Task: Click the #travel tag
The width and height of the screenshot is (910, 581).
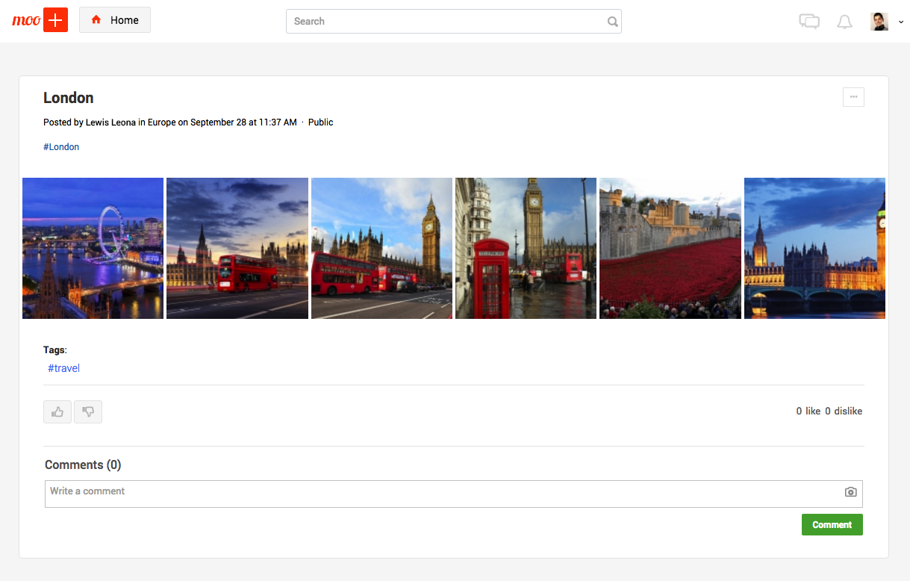Action: click(x=63, y=368)
